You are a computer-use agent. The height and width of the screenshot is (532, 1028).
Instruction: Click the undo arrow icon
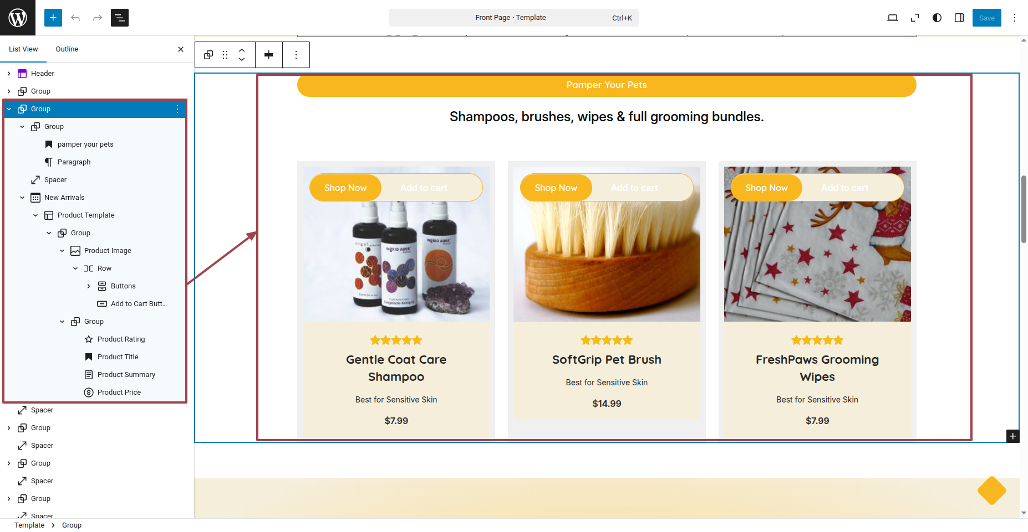[x=75, y=18]
